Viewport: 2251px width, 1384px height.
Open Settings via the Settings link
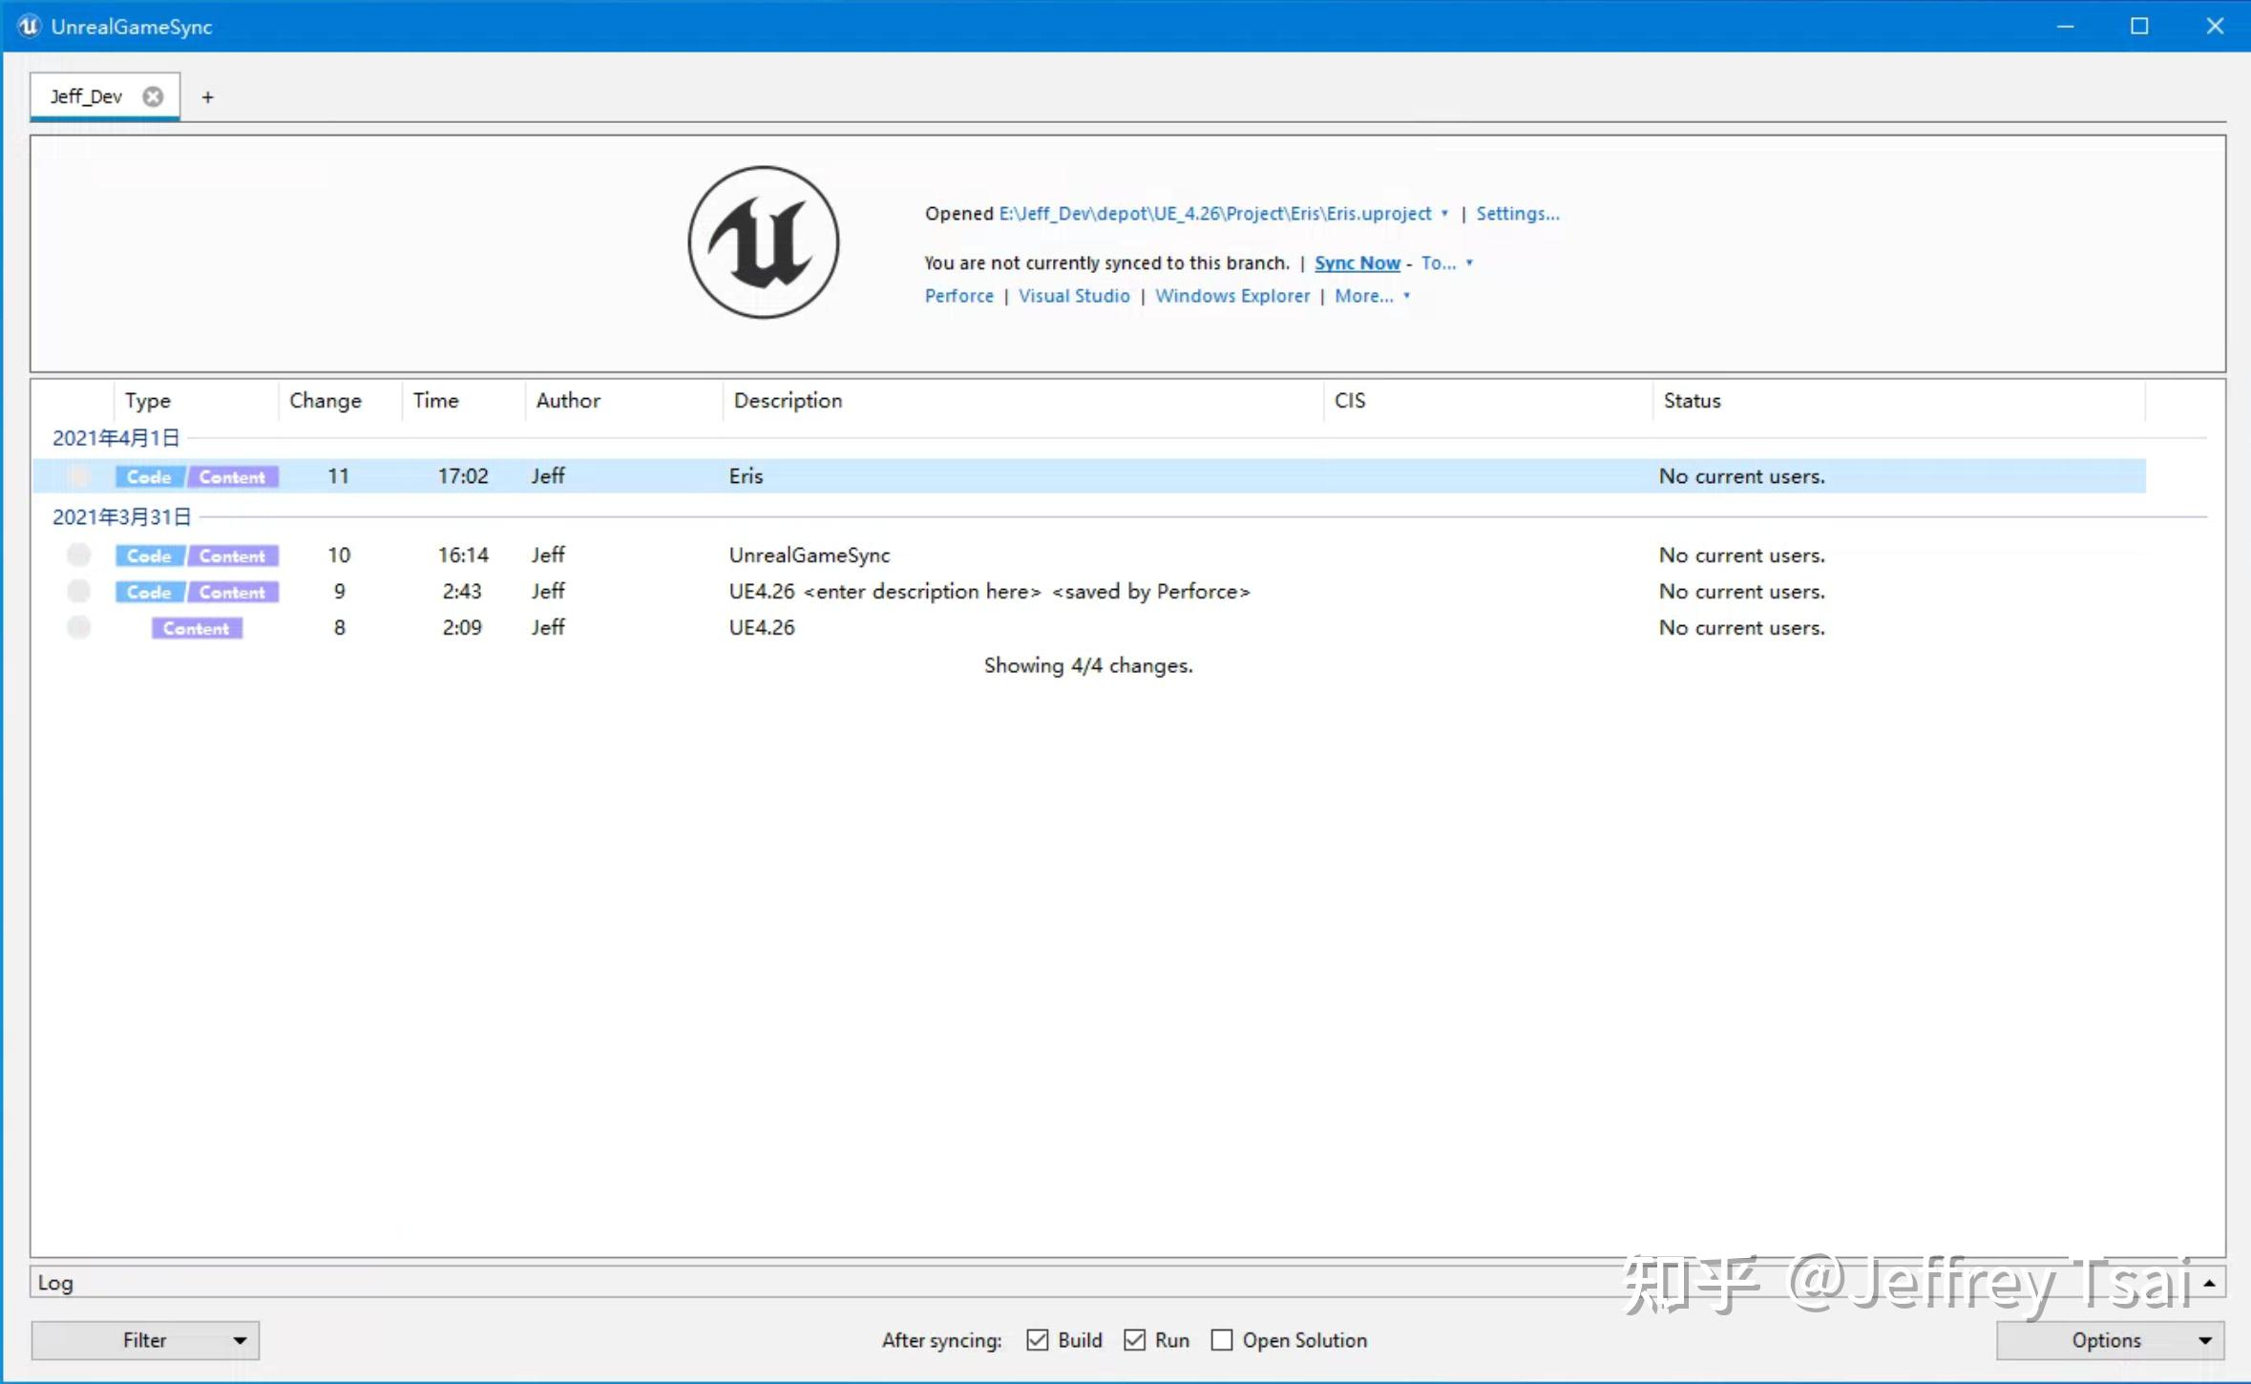[1516, 213]
